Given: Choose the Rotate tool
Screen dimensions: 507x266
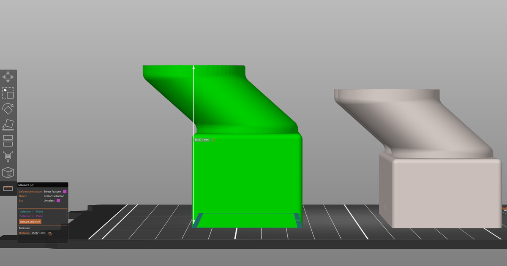Looking at the screenshot, I should coord(8,109).
